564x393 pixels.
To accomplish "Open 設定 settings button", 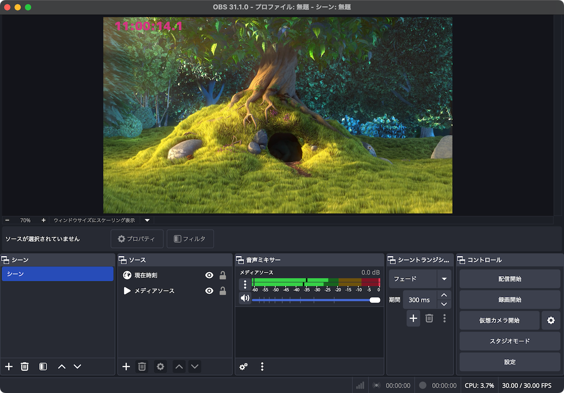I will [x=509, y=362].
